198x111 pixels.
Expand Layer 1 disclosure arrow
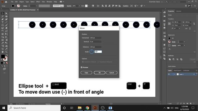(175, 74)
